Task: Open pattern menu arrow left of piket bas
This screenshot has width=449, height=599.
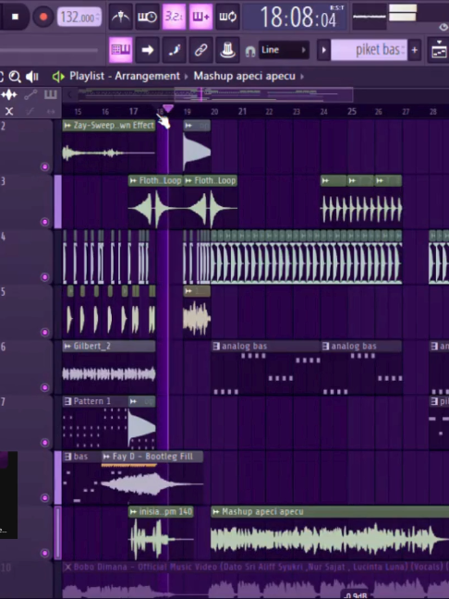Action: pos(323,50)
